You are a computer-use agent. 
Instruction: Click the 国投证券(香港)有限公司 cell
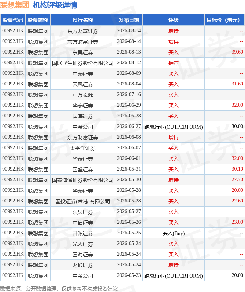point(82,201)
